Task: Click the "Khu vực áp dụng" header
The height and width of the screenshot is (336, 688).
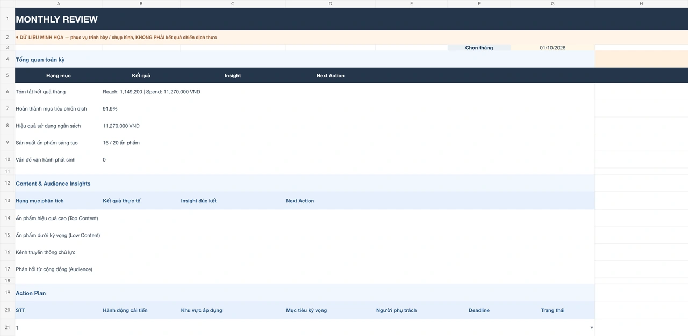Action: [x=233, y=310]
